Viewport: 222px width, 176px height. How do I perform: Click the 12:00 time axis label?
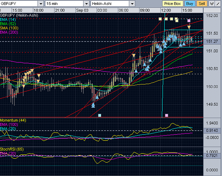[166, 11]
